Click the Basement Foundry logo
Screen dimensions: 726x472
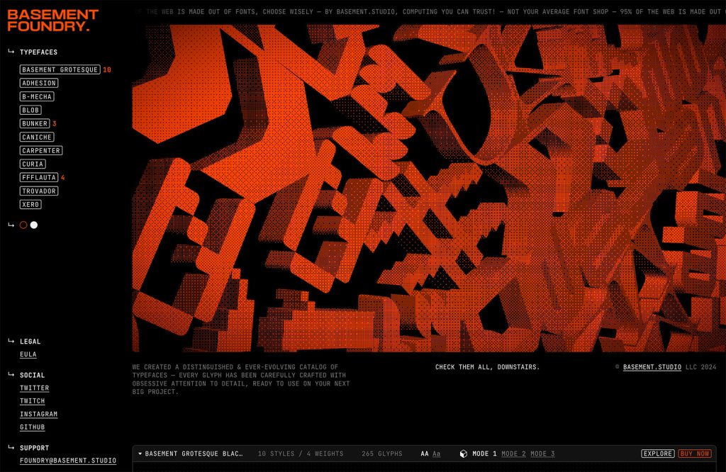[x=52, y=21]
